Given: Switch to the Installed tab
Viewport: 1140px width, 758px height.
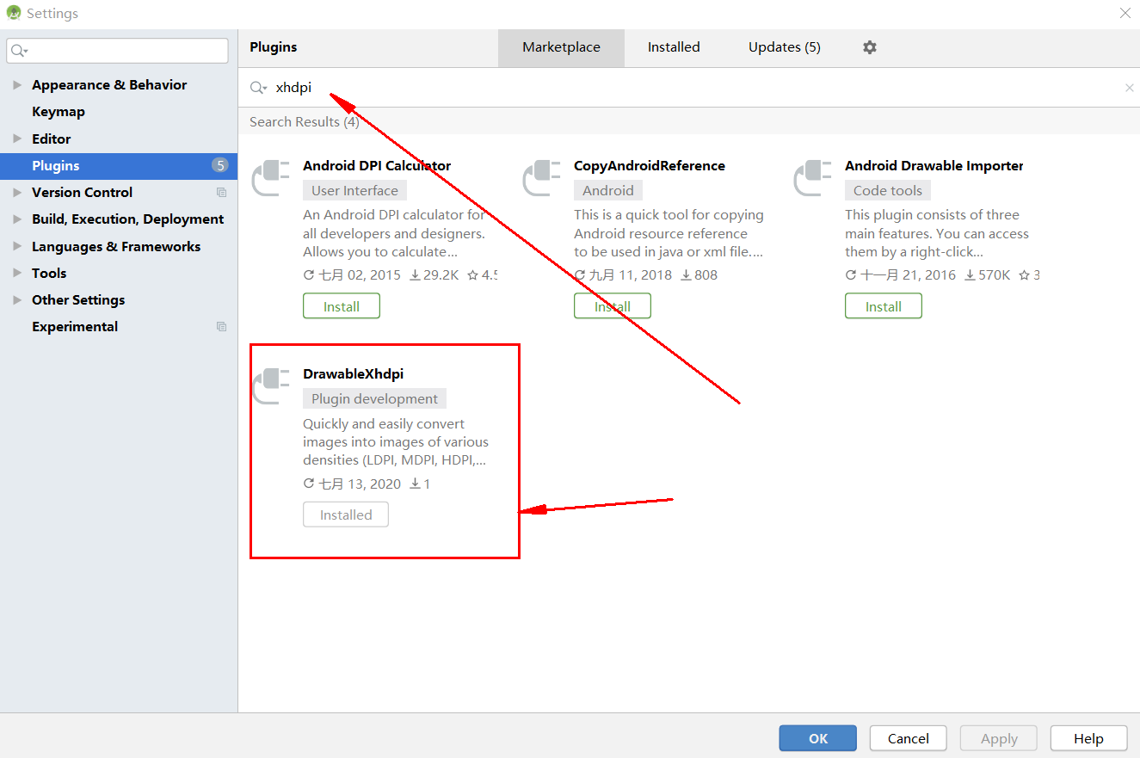Looking at the screenshot, I should [674, 47].
